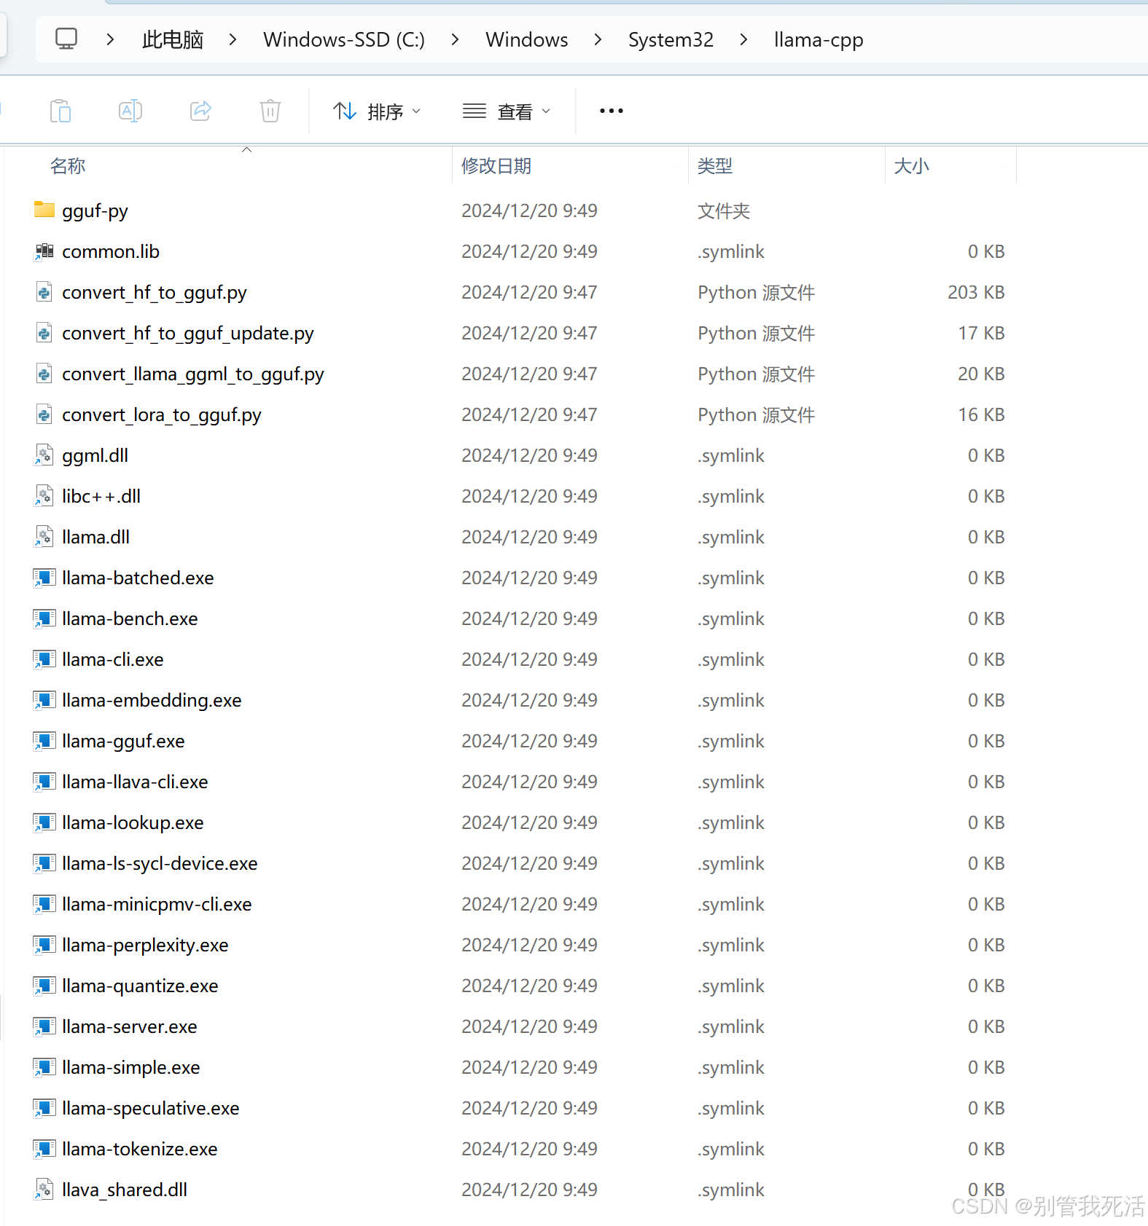The height and width of the screenshot is (1226, 1148).
Task: Open the 查看 view dropdown
Action: click(x=507, y=111)
